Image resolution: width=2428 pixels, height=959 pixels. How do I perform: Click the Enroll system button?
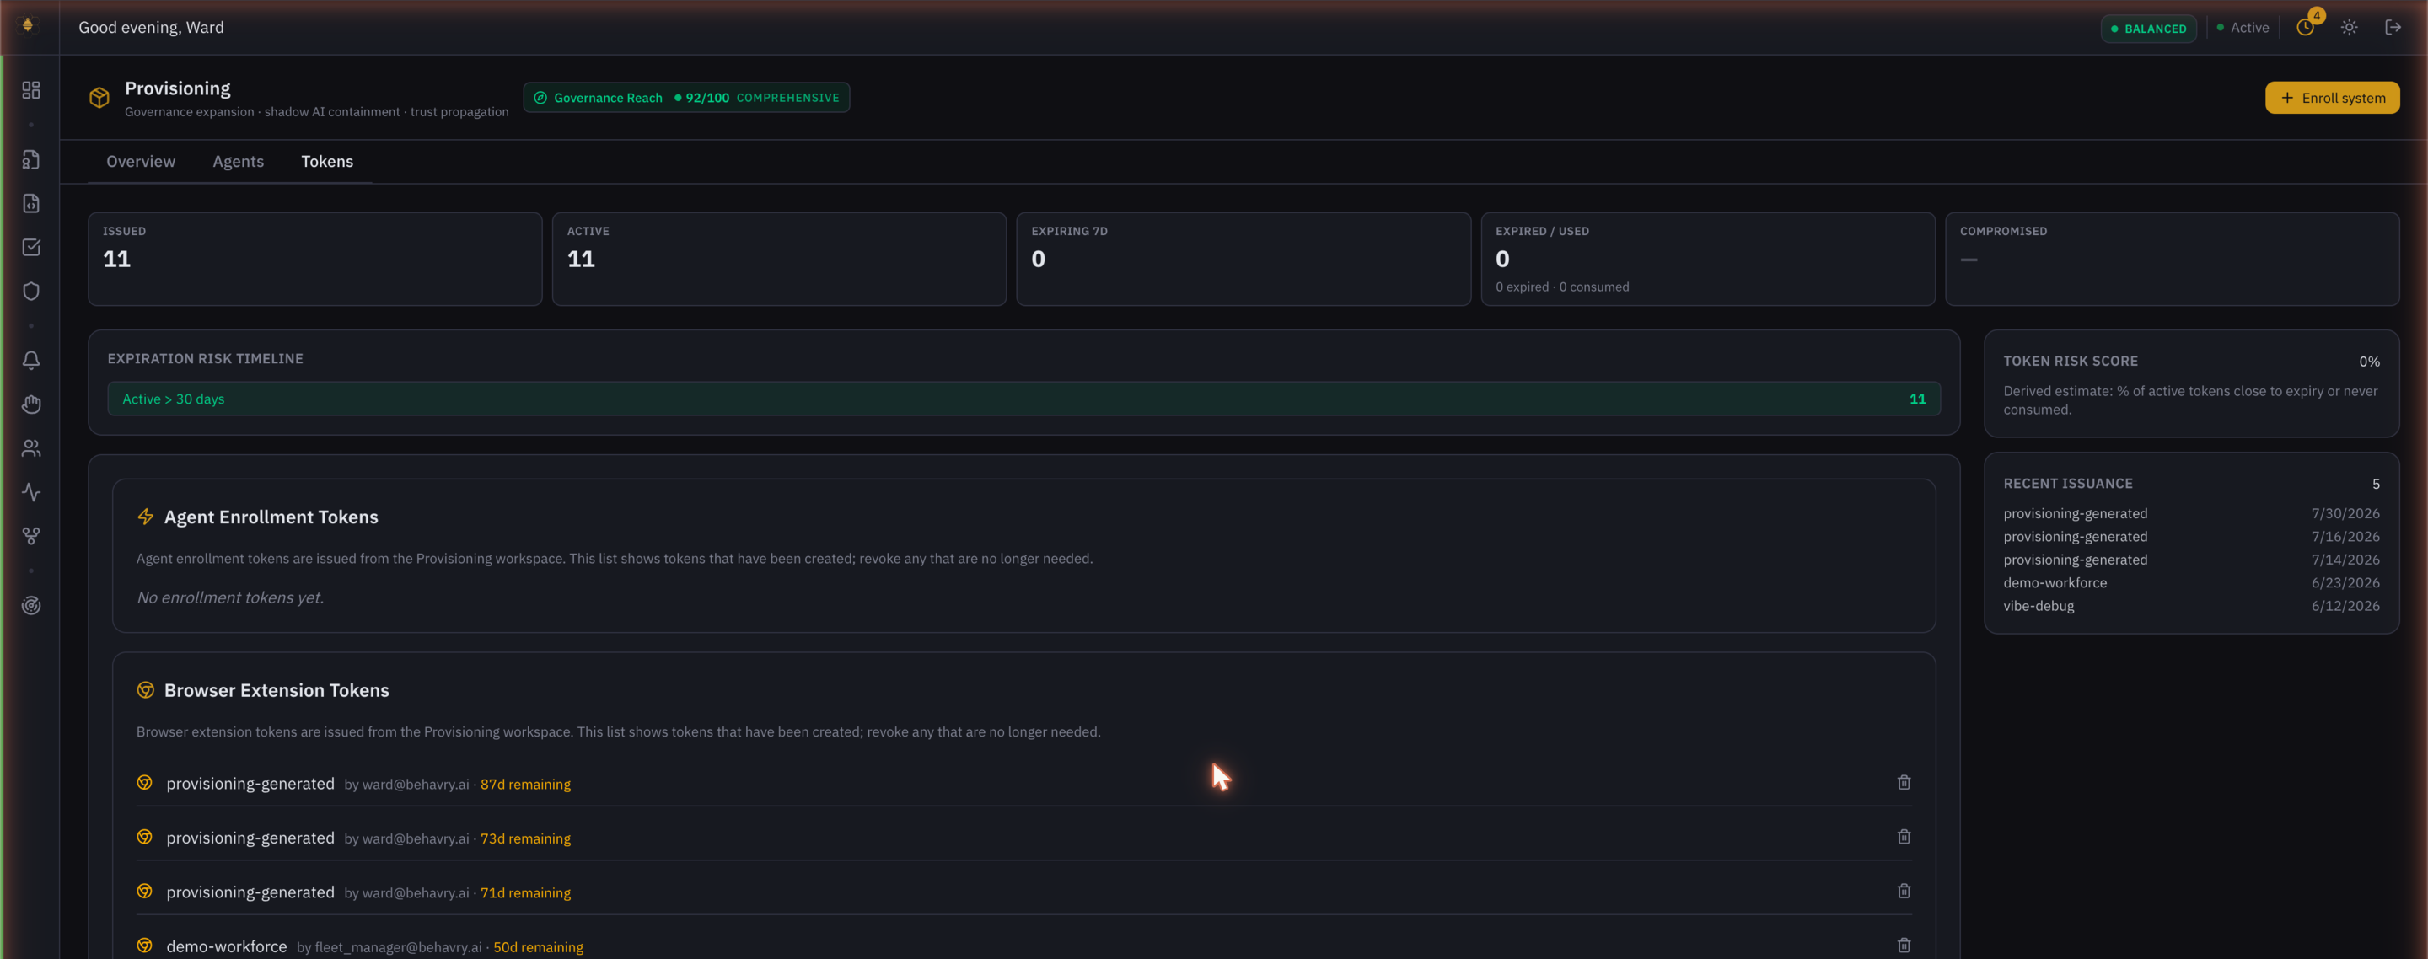(2332, 98)
